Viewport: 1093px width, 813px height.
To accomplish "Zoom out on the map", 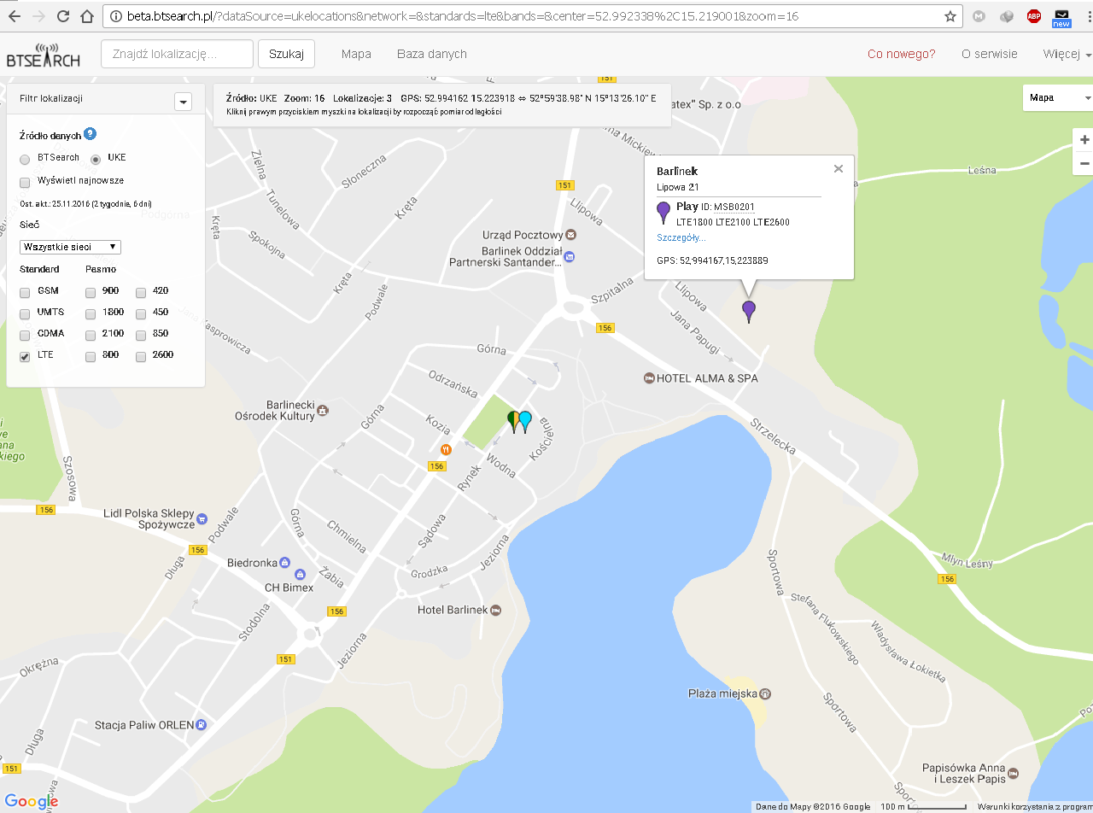I will coord(1084,163).
